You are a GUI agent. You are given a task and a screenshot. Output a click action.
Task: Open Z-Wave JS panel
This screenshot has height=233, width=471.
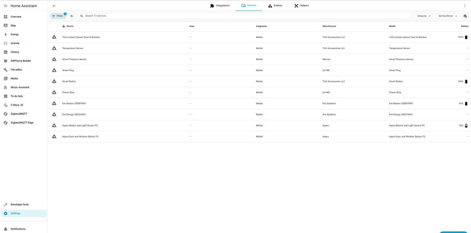(x=17, y=105)
